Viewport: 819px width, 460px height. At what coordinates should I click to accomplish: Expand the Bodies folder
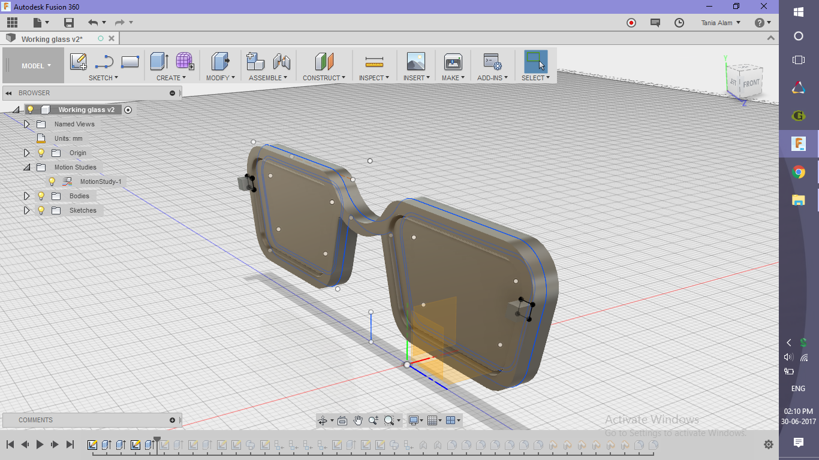(26, 196)
